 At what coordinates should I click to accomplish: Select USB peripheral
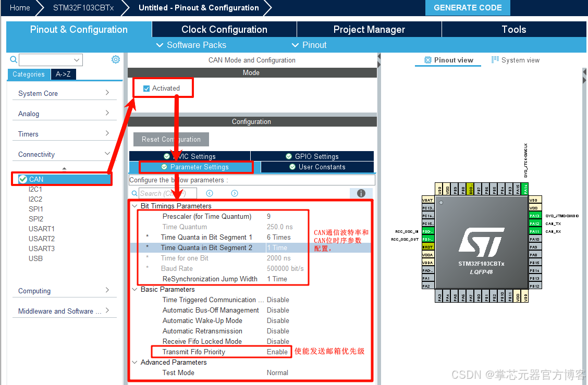[x=35, y=258]
